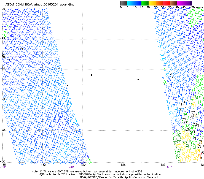Viewport: 204px width, 179px height.
Task: Click the orange 25-30 knots legend swatch
Action: 159,3
